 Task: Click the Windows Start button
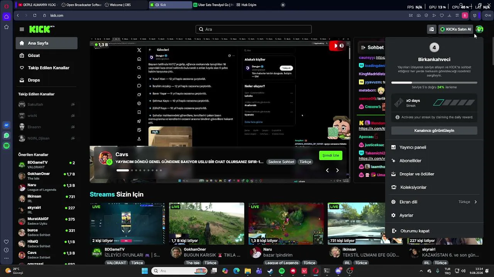click(145, 271)
